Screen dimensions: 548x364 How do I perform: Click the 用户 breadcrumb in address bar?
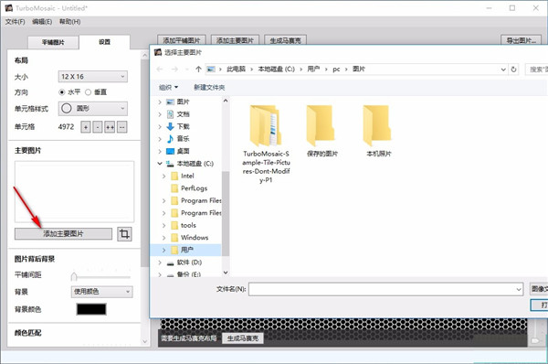pos(313,70)
